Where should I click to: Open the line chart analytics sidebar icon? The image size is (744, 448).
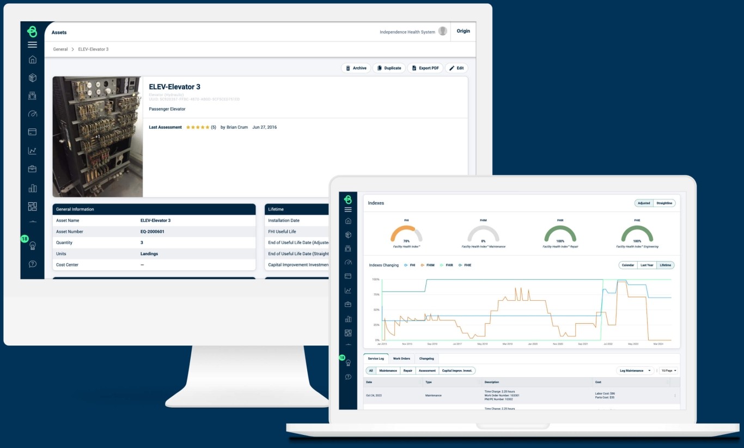32,149
